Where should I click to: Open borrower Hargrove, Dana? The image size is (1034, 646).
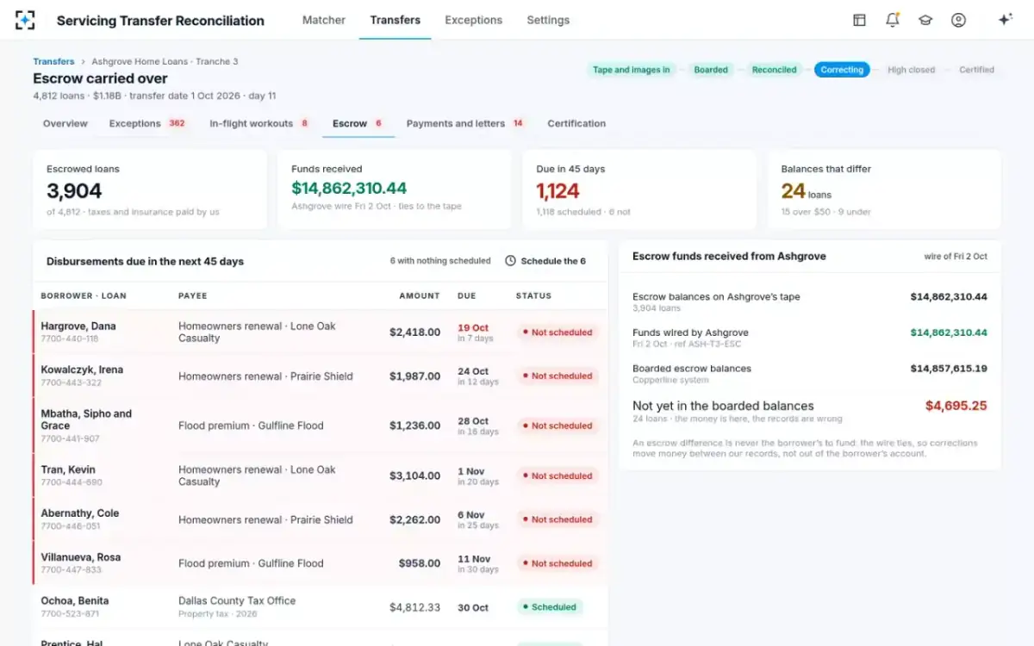78,326
